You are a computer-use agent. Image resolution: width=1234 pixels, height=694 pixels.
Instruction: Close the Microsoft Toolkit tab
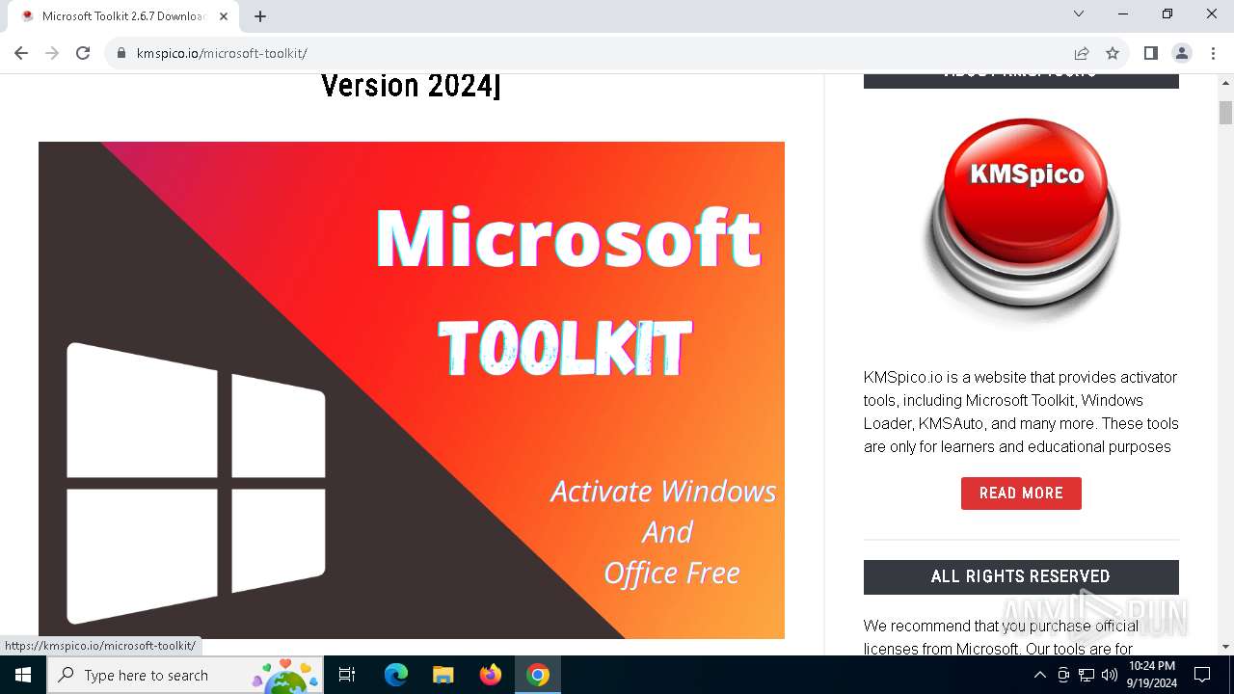[x=224, y=16]
